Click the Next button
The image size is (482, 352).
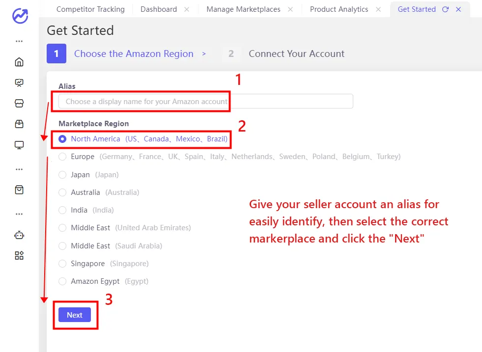75,315
